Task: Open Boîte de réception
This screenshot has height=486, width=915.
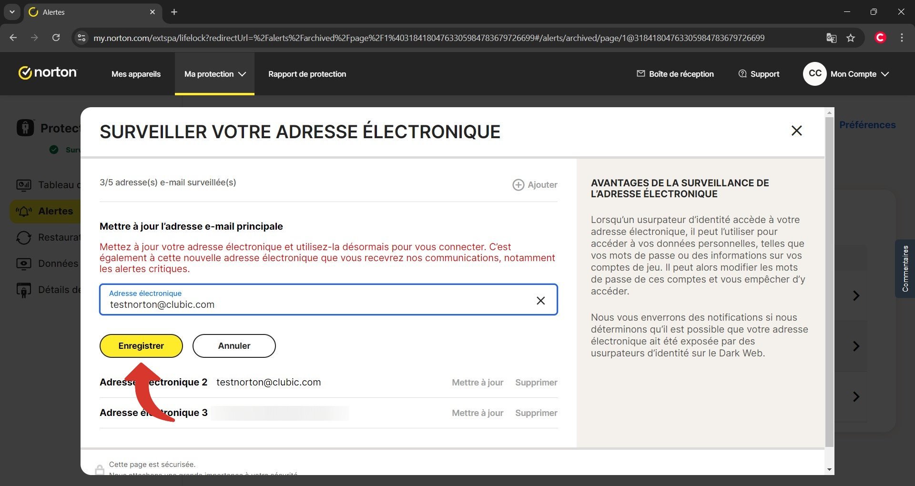Action: click(675, 74)
